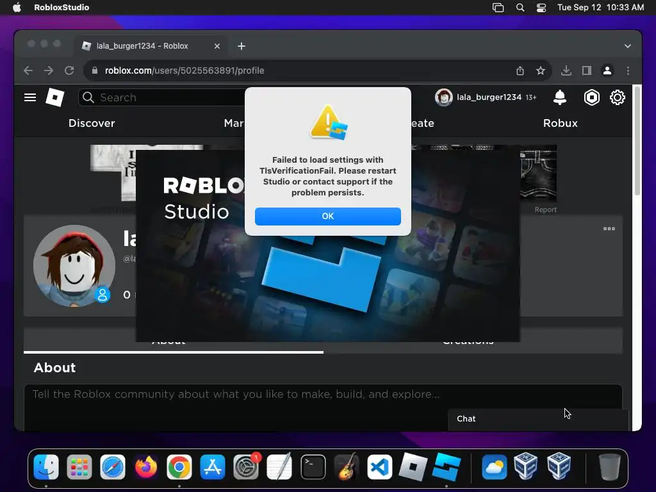
Task: Open Visual Studio Code from the dock
Action: [380, 467]
